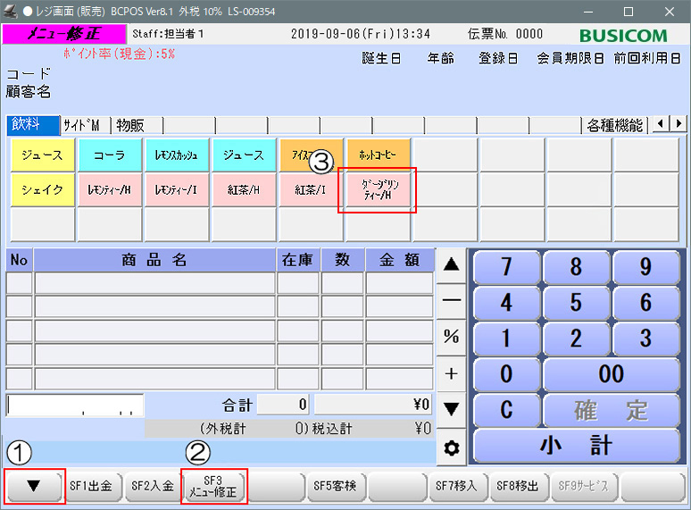This screenshot has height=510, width=691.
Task: Click the orange ホットコーヒー menu button
Action: point(379,155)
